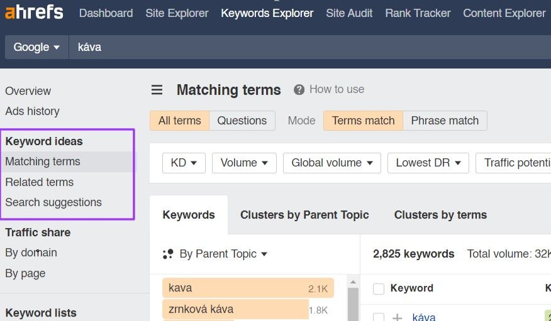The width and height of the screenshot is (551, 321).
Task: Toggle the hamburger sidebar menu icon
Action: [157, 90]
